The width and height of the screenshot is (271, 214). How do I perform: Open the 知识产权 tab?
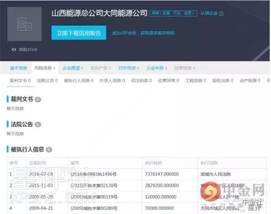101,68
